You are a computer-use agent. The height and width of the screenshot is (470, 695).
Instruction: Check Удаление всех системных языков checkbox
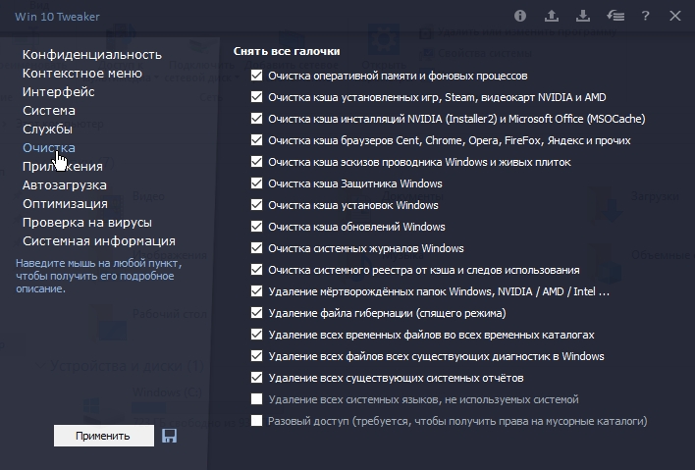(x=256, y=398)
